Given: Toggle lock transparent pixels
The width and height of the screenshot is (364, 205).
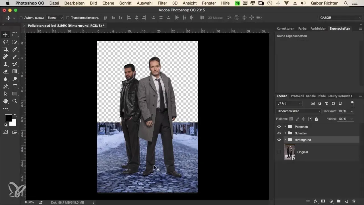Looking at the screenshot, I should [x=291, y=119].
